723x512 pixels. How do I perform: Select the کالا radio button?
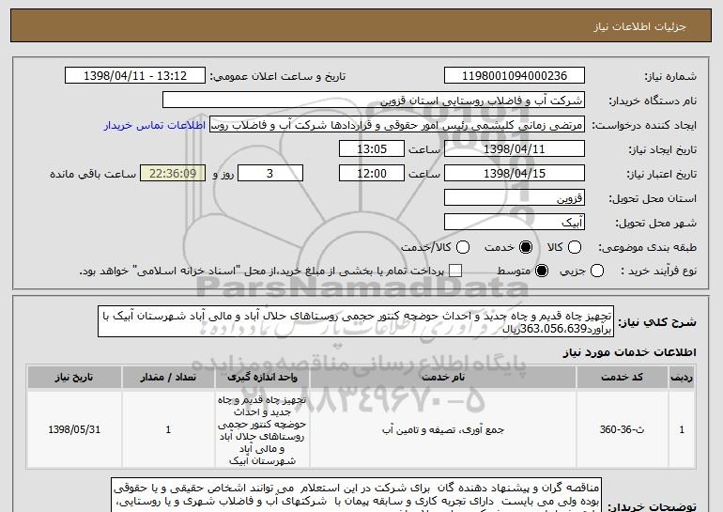(x=575, y=247)
